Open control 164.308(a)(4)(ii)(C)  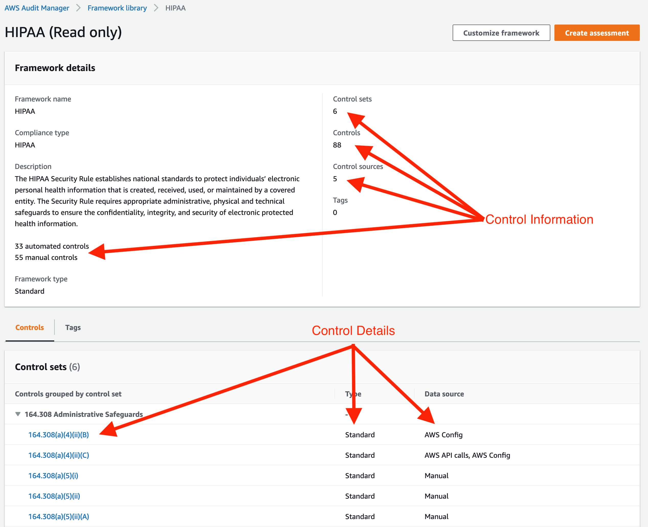click(x=58, y=455)
